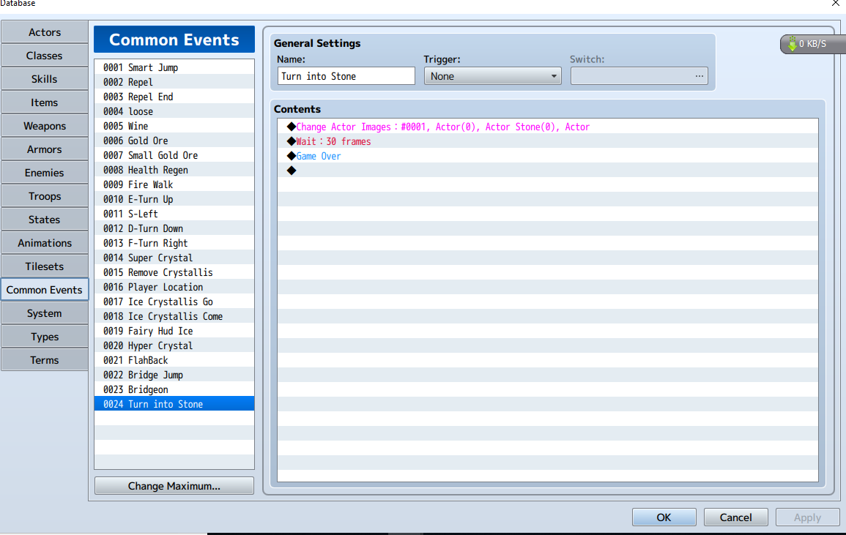Open the Tilesets tab
The height and width of the screenshot is (535, 846).
tap(45, 266)
